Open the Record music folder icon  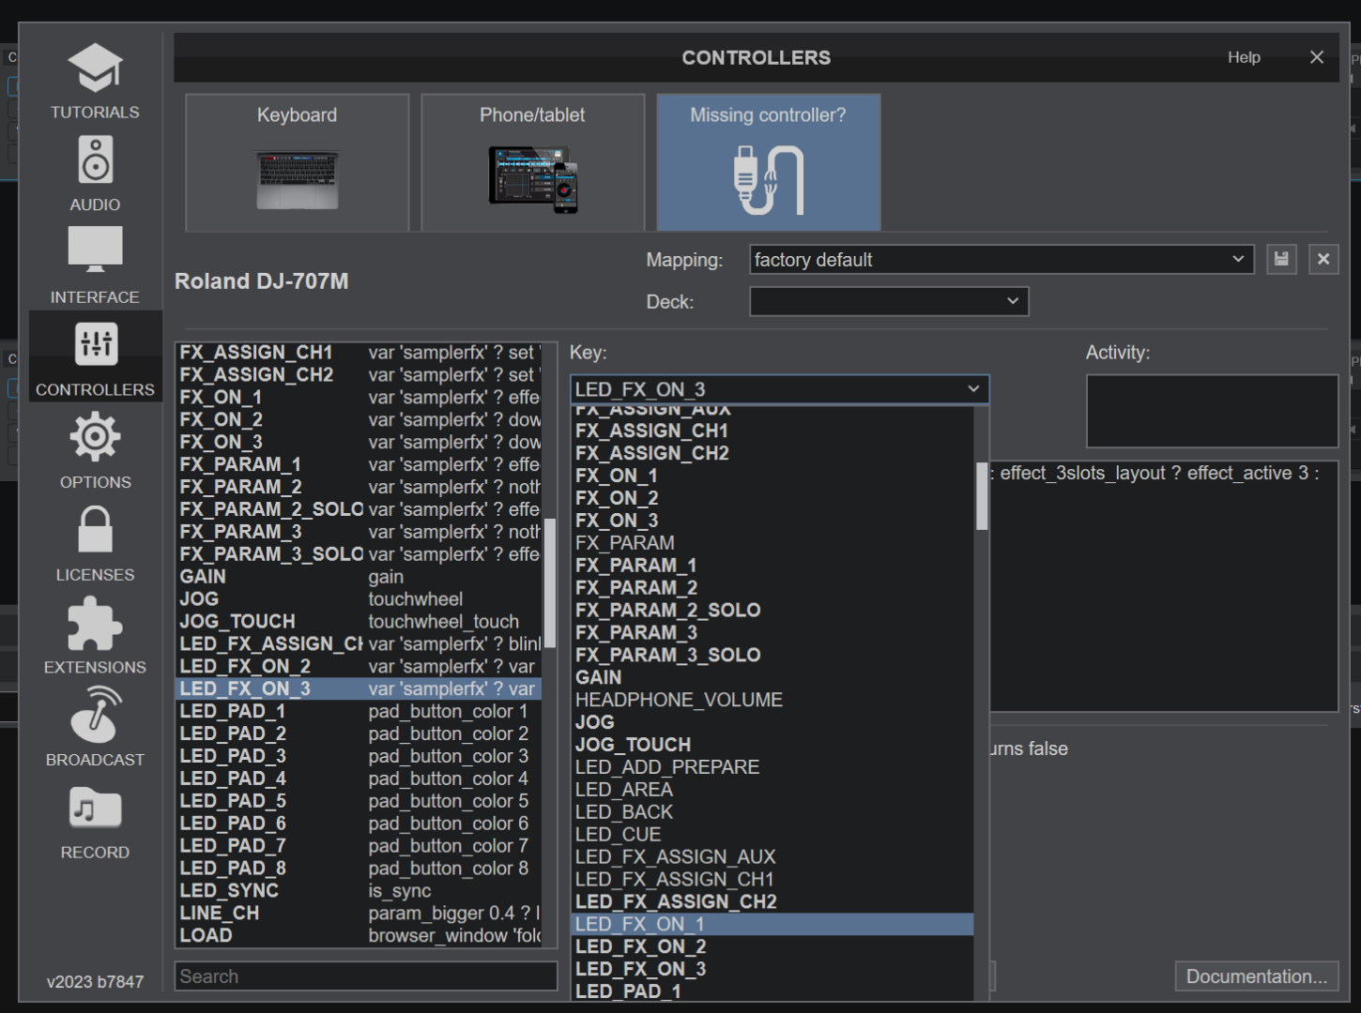click(95, 808)
